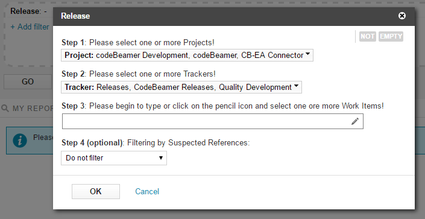This screenshot has height=219, width=425.
Task: Toggle the NOT filter option
Action: 368,36
